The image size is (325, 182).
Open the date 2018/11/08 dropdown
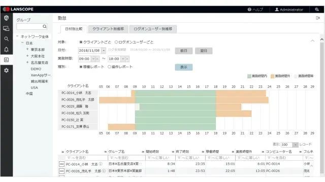tap(104, 51)
